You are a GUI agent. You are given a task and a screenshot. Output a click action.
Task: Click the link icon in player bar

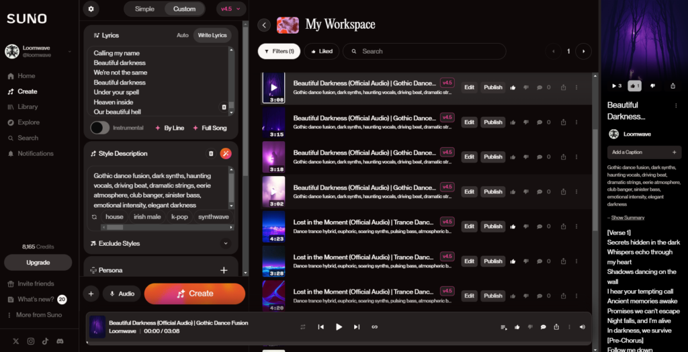(x=375, y=327)
